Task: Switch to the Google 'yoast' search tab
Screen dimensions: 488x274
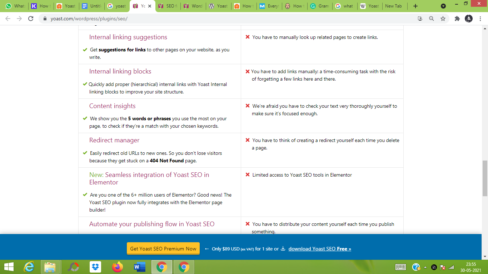Action: click(116, 6)
